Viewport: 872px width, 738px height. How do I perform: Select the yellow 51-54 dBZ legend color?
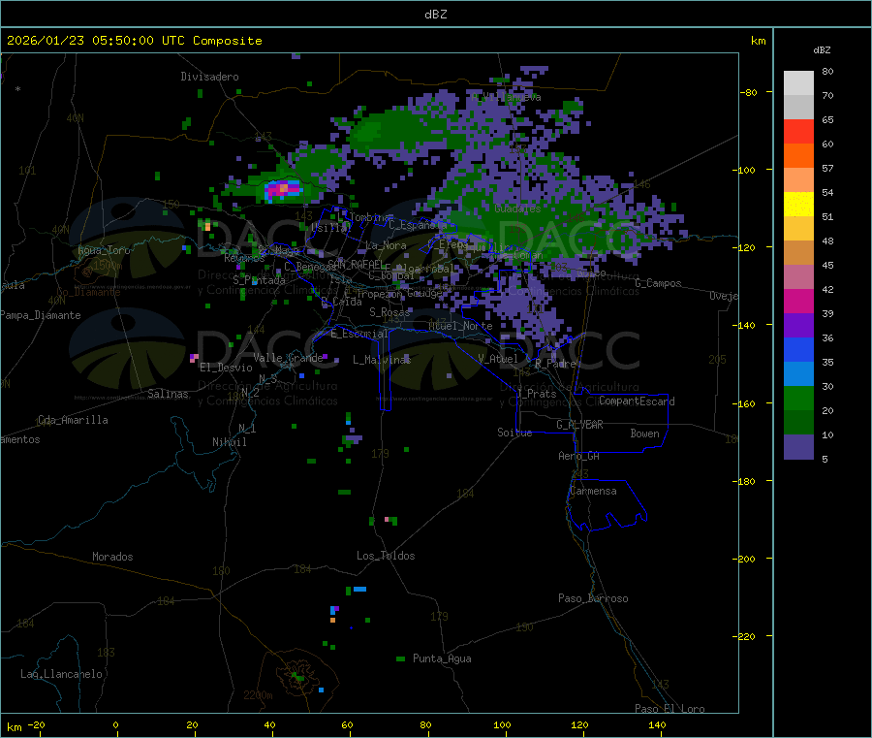(x=798, y=205)
